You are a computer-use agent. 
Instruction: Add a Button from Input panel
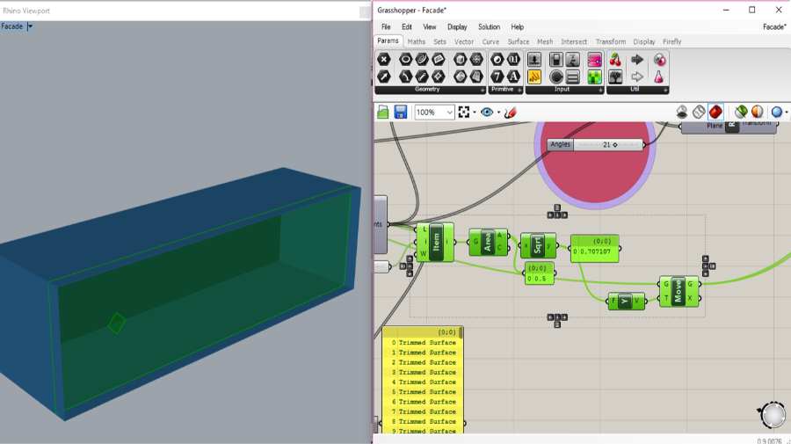click(556, 76)
